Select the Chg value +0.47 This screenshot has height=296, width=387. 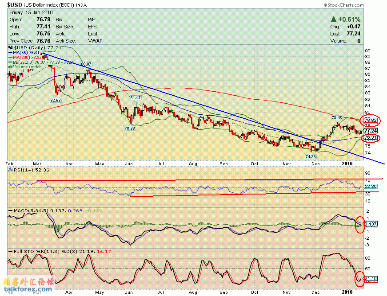pos(353,26)
